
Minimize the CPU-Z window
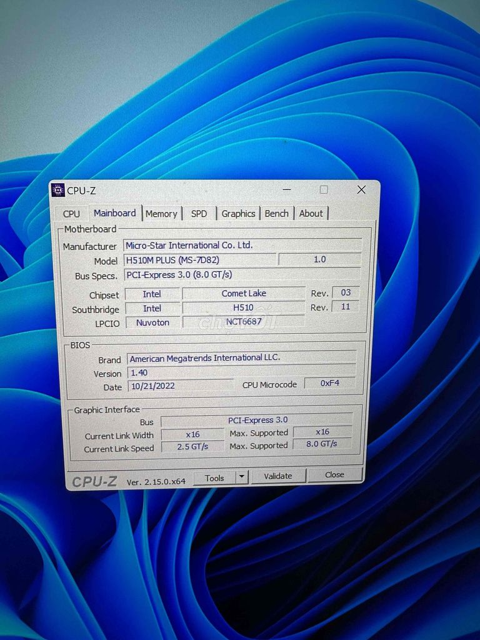pyautogui.click(x=287, y=190)
